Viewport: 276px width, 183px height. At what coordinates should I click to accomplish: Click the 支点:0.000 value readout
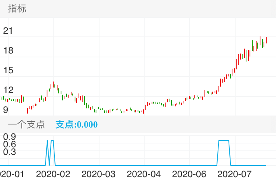(x=77, y=124)
